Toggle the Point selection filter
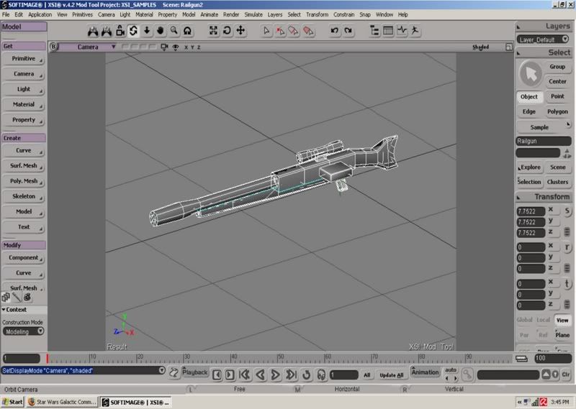This screenshot has width=576, height=409. point(557,96)
